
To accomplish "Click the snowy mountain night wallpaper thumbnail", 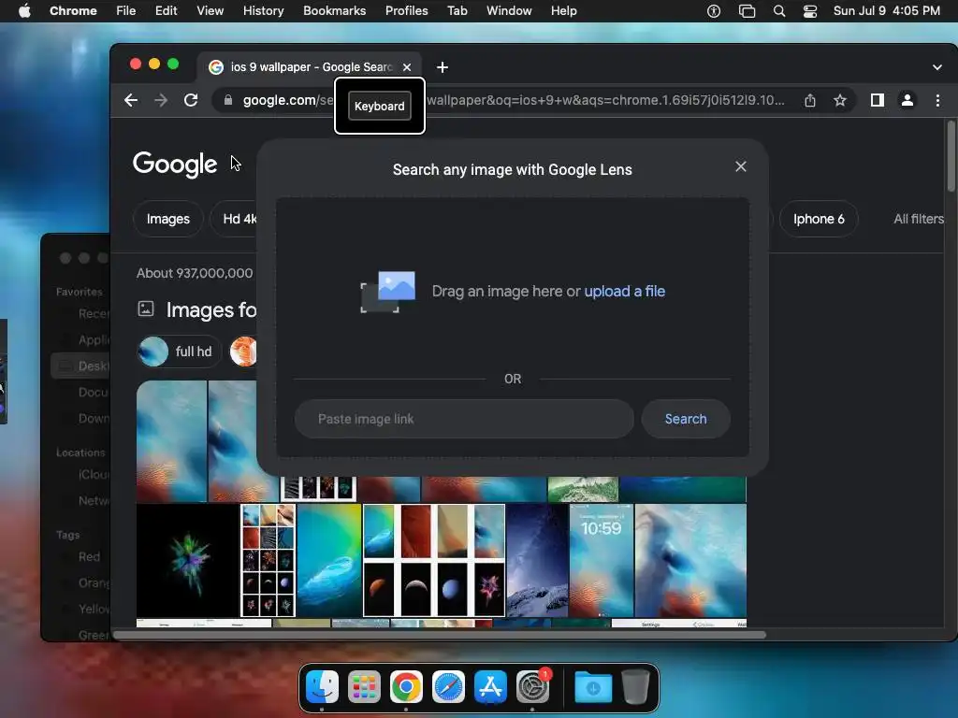I will [537, 561].
